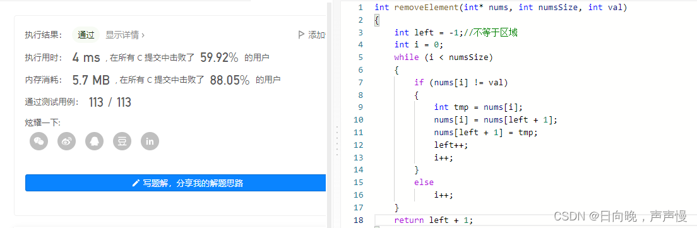Select the 5.7 MB memory value
Image resolution: width=697 pixels, height=228 pixels.
click(91, 80)
